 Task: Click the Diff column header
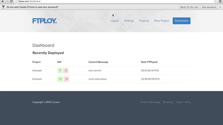(x=59, y=62)
